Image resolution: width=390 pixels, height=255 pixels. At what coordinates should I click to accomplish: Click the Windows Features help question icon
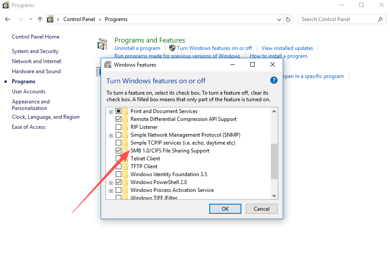tap(273, 80)
